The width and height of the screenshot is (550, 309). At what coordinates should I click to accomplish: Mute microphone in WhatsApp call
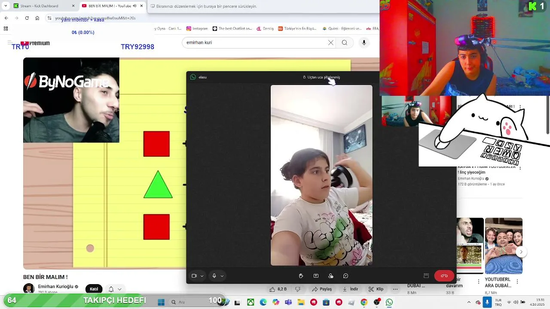point(214,276)
